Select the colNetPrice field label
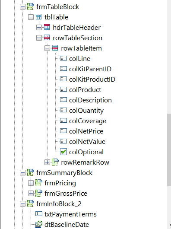This screenshot has height=229, width=171. (86, 131)
